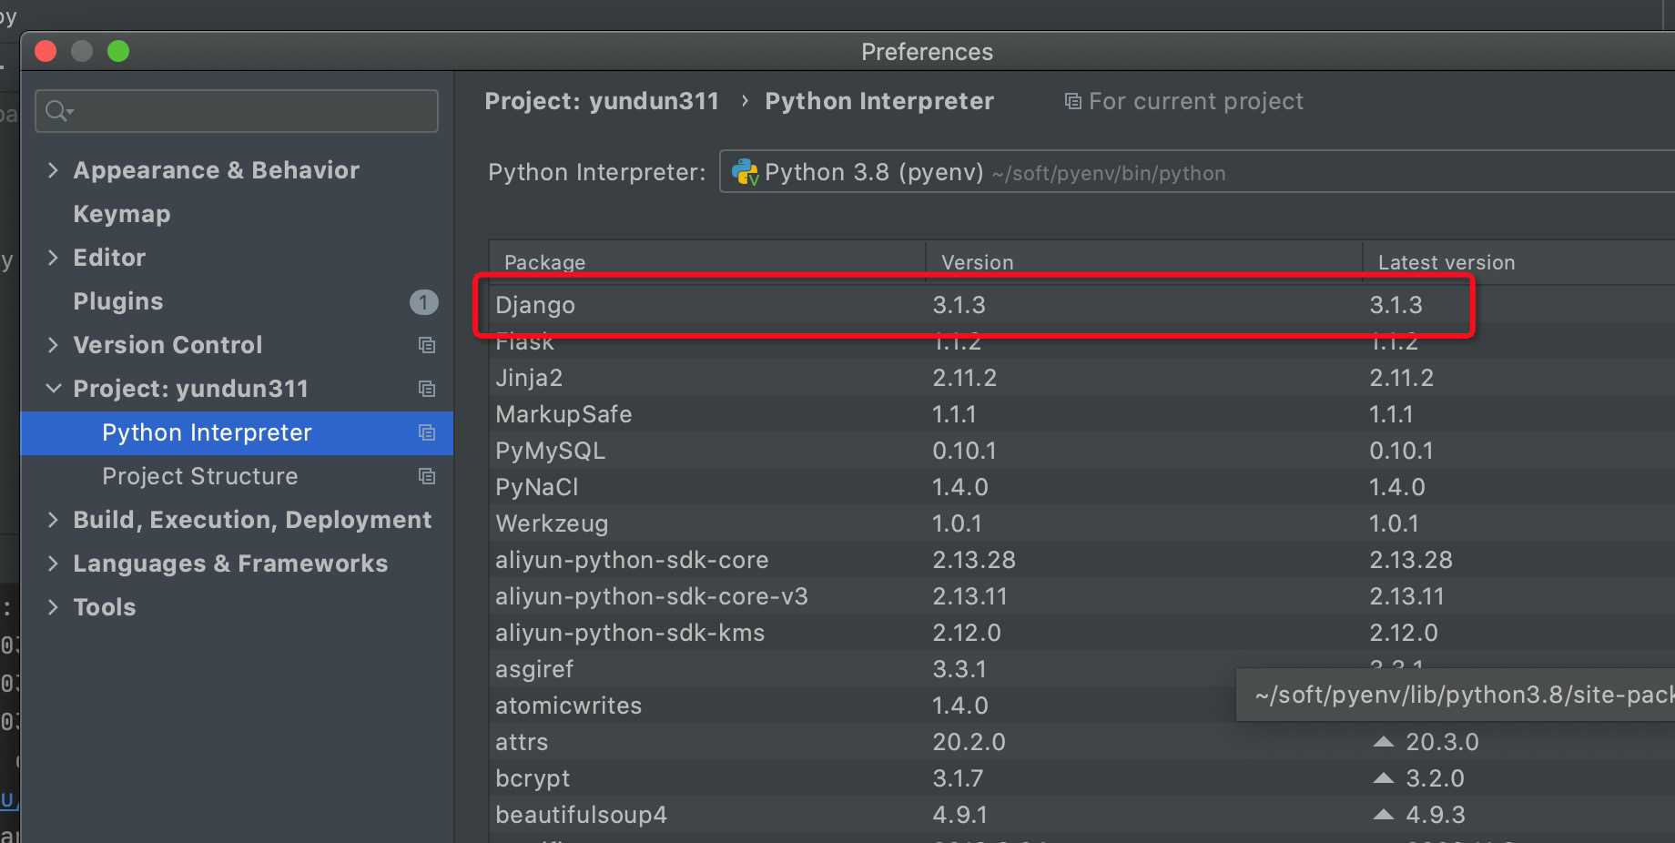The height and width of the screenshot is (843, 1675).
Task: Click the upgrade arrow for attrs package
Action: [1384, 742]
